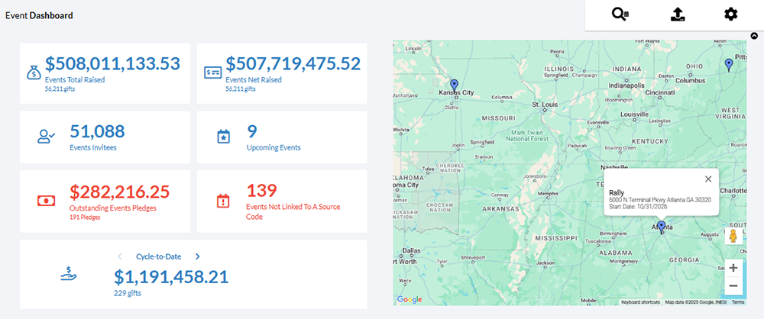The image size is (764, 319).
Task: Click the money bag Total Raised icon
Action: (x=34, y=73)
